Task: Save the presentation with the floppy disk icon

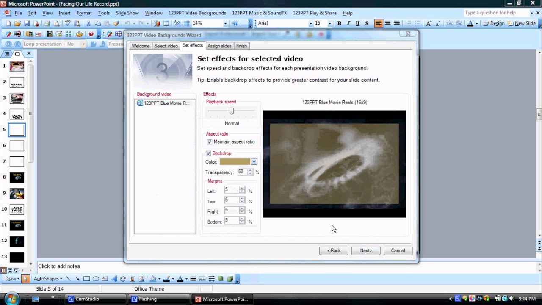Action: click(27, 24)
